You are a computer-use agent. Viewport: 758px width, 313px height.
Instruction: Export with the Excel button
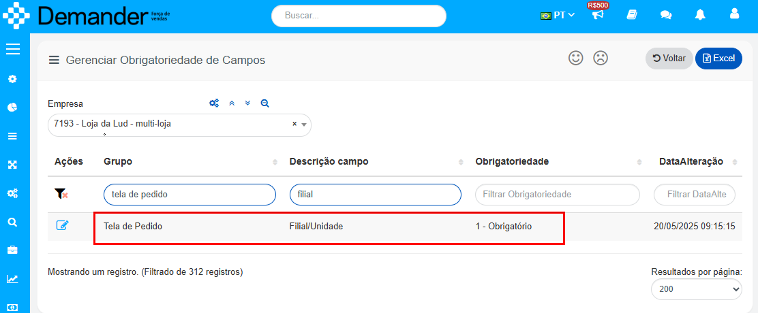click(719, 59)
